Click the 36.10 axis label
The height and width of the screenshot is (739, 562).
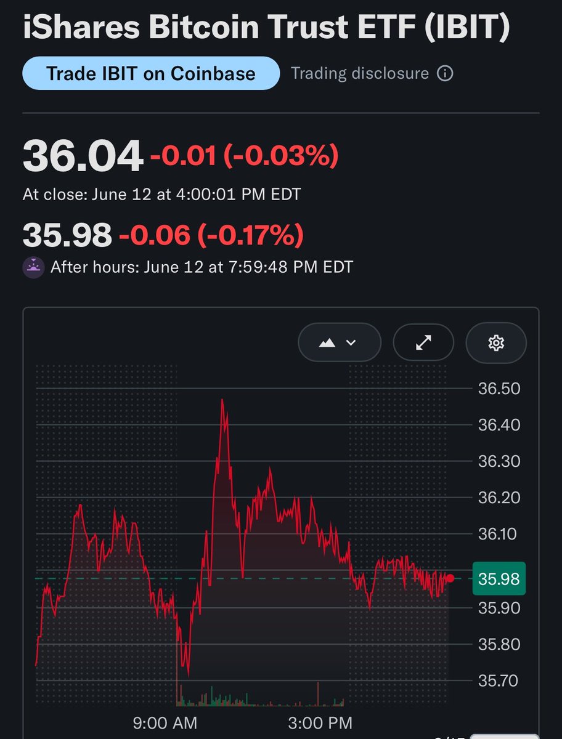pyautogui.click(x=499, y=534)
